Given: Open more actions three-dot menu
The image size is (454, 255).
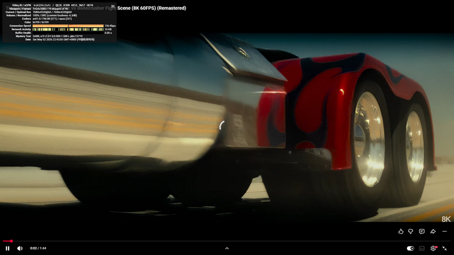Looking at the screenshot, I should click(444, 231).
